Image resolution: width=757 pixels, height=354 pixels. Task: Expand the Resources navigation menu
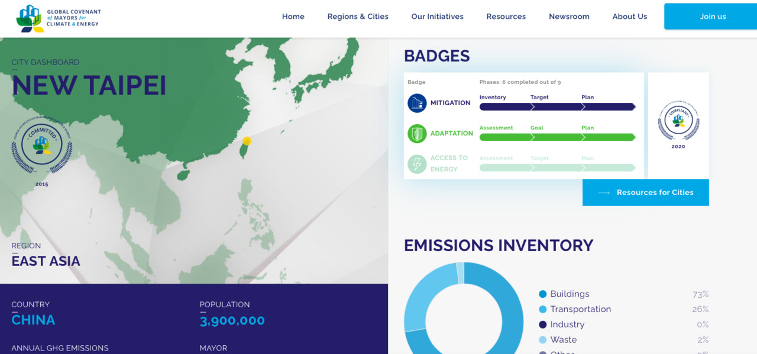pyautogui.click(x=506, y=17)
